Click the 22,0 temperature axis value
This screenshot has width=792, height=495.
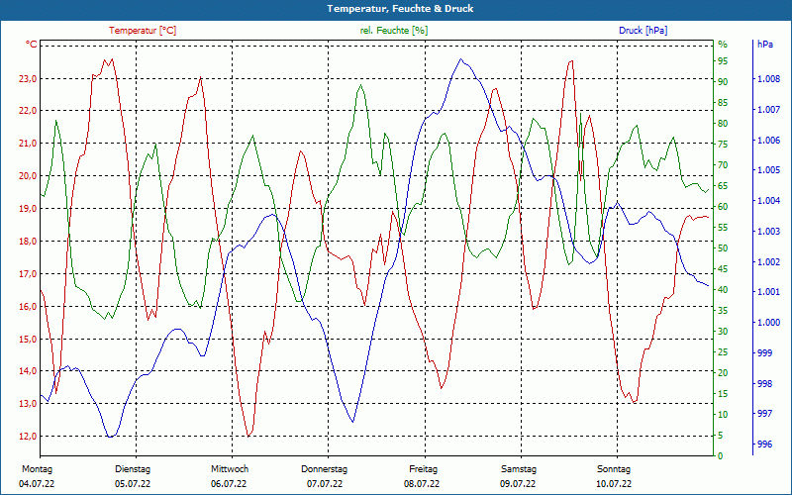click(x=28, y=111)
